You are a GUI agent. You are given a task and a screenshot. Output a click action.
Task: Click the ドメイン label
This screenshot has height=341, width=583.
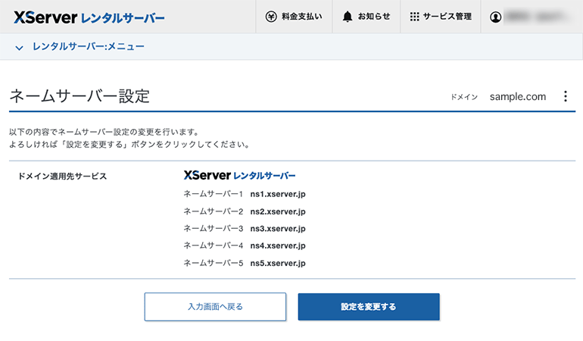point(464,97)
